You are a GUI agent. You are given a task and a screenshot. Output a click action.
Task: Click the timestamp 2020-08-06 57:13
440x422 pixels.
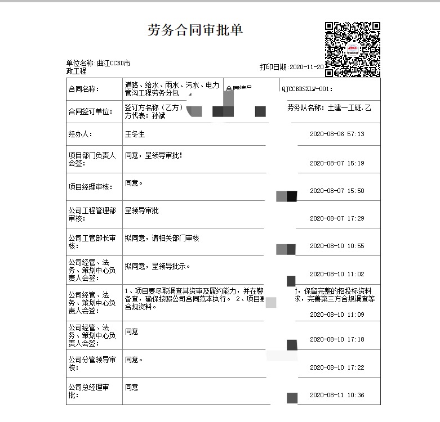[337, 134]
